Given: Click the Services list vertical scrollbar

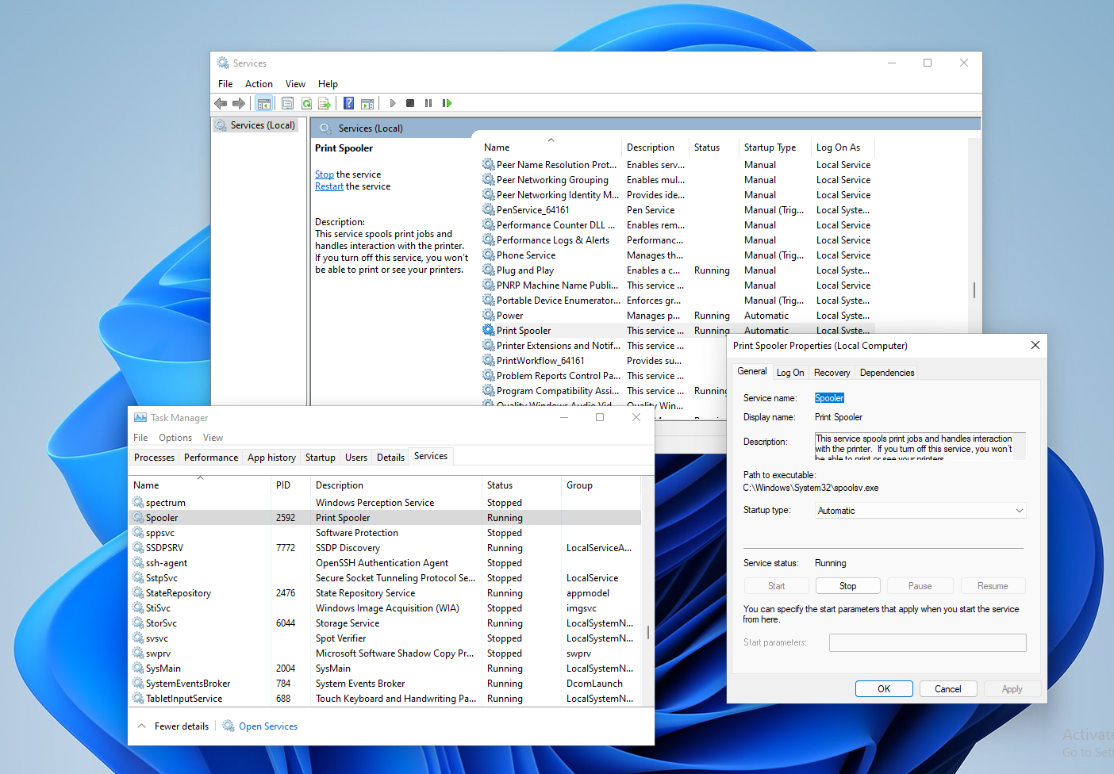Looking at the screenshot, I should pos(974,289).
